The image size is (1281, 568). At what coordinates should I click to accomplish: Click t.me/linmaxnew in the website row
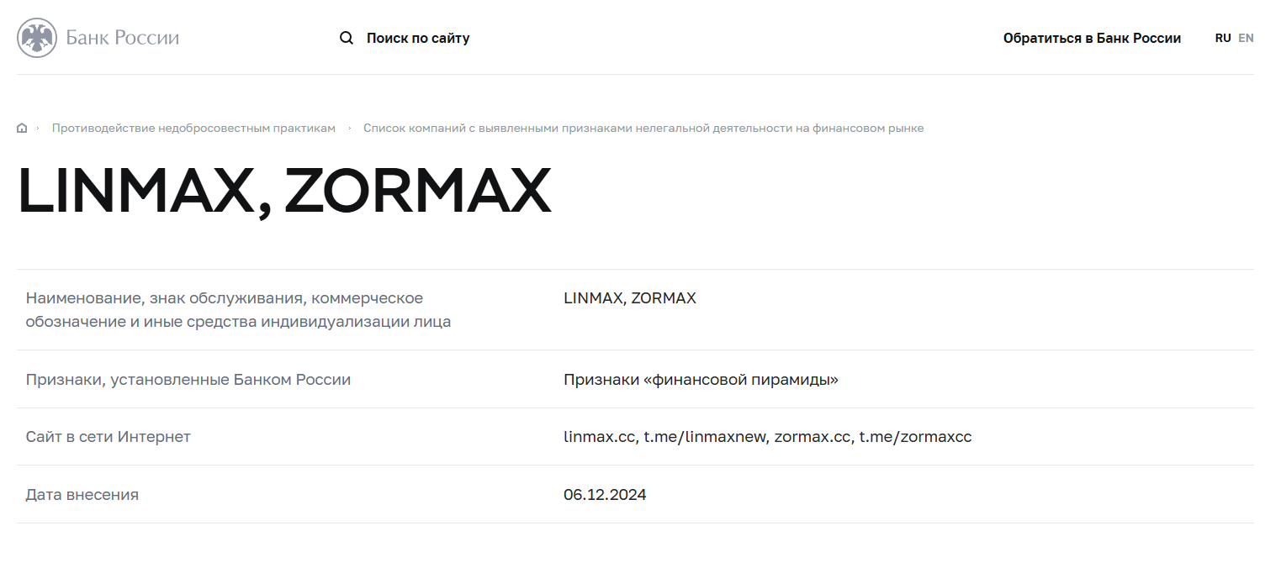click(705, 437)
